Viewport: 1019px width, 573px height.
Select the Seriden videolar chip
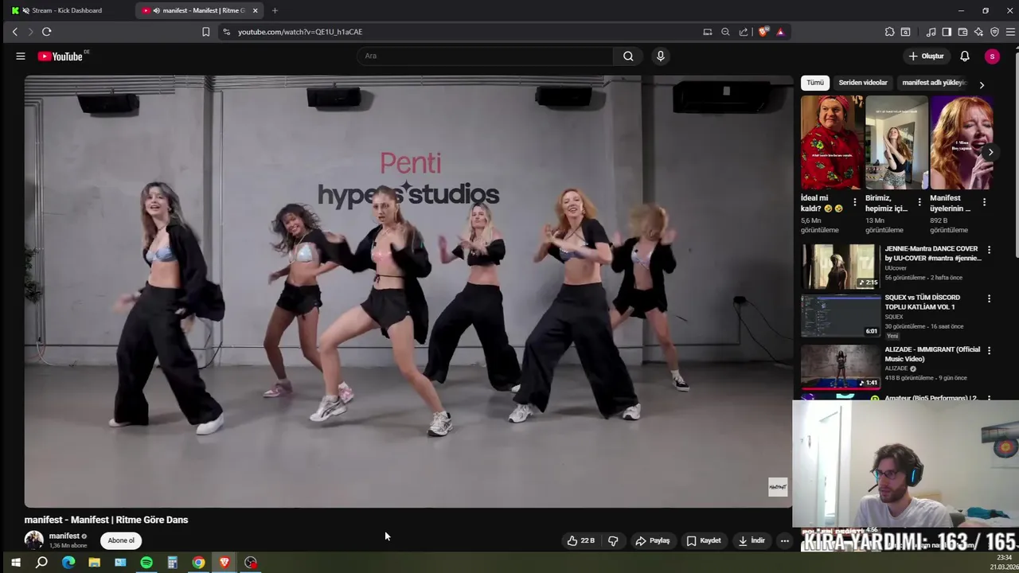pos(862,83)
